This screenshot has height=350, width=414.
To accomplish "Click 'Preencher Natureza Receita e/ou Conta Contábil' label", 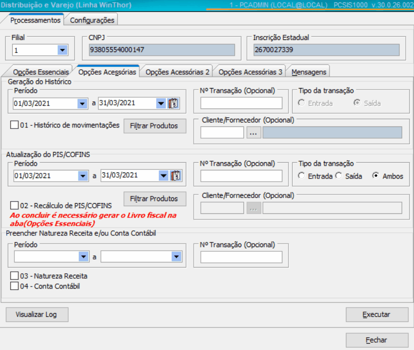I will [81, 233].
